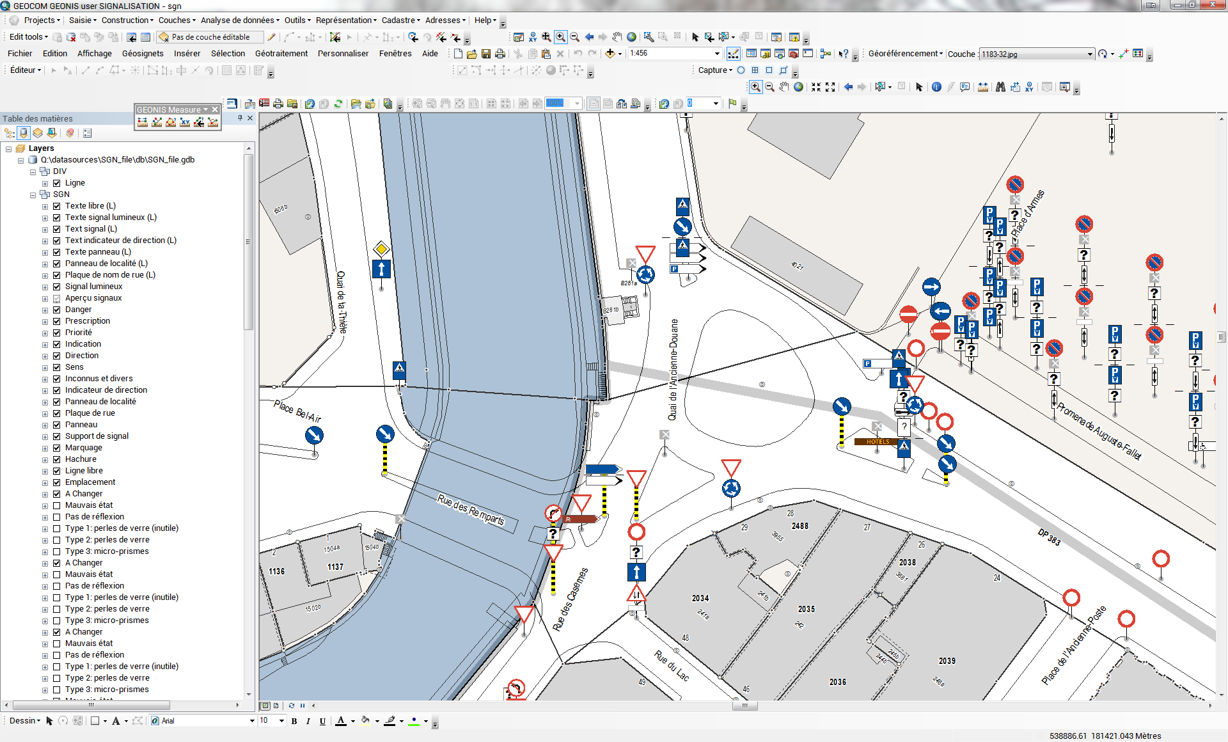Enable the Mauvais état layer checkbox
Viewport: 1228px width, 742px height.
click(57, 505)
